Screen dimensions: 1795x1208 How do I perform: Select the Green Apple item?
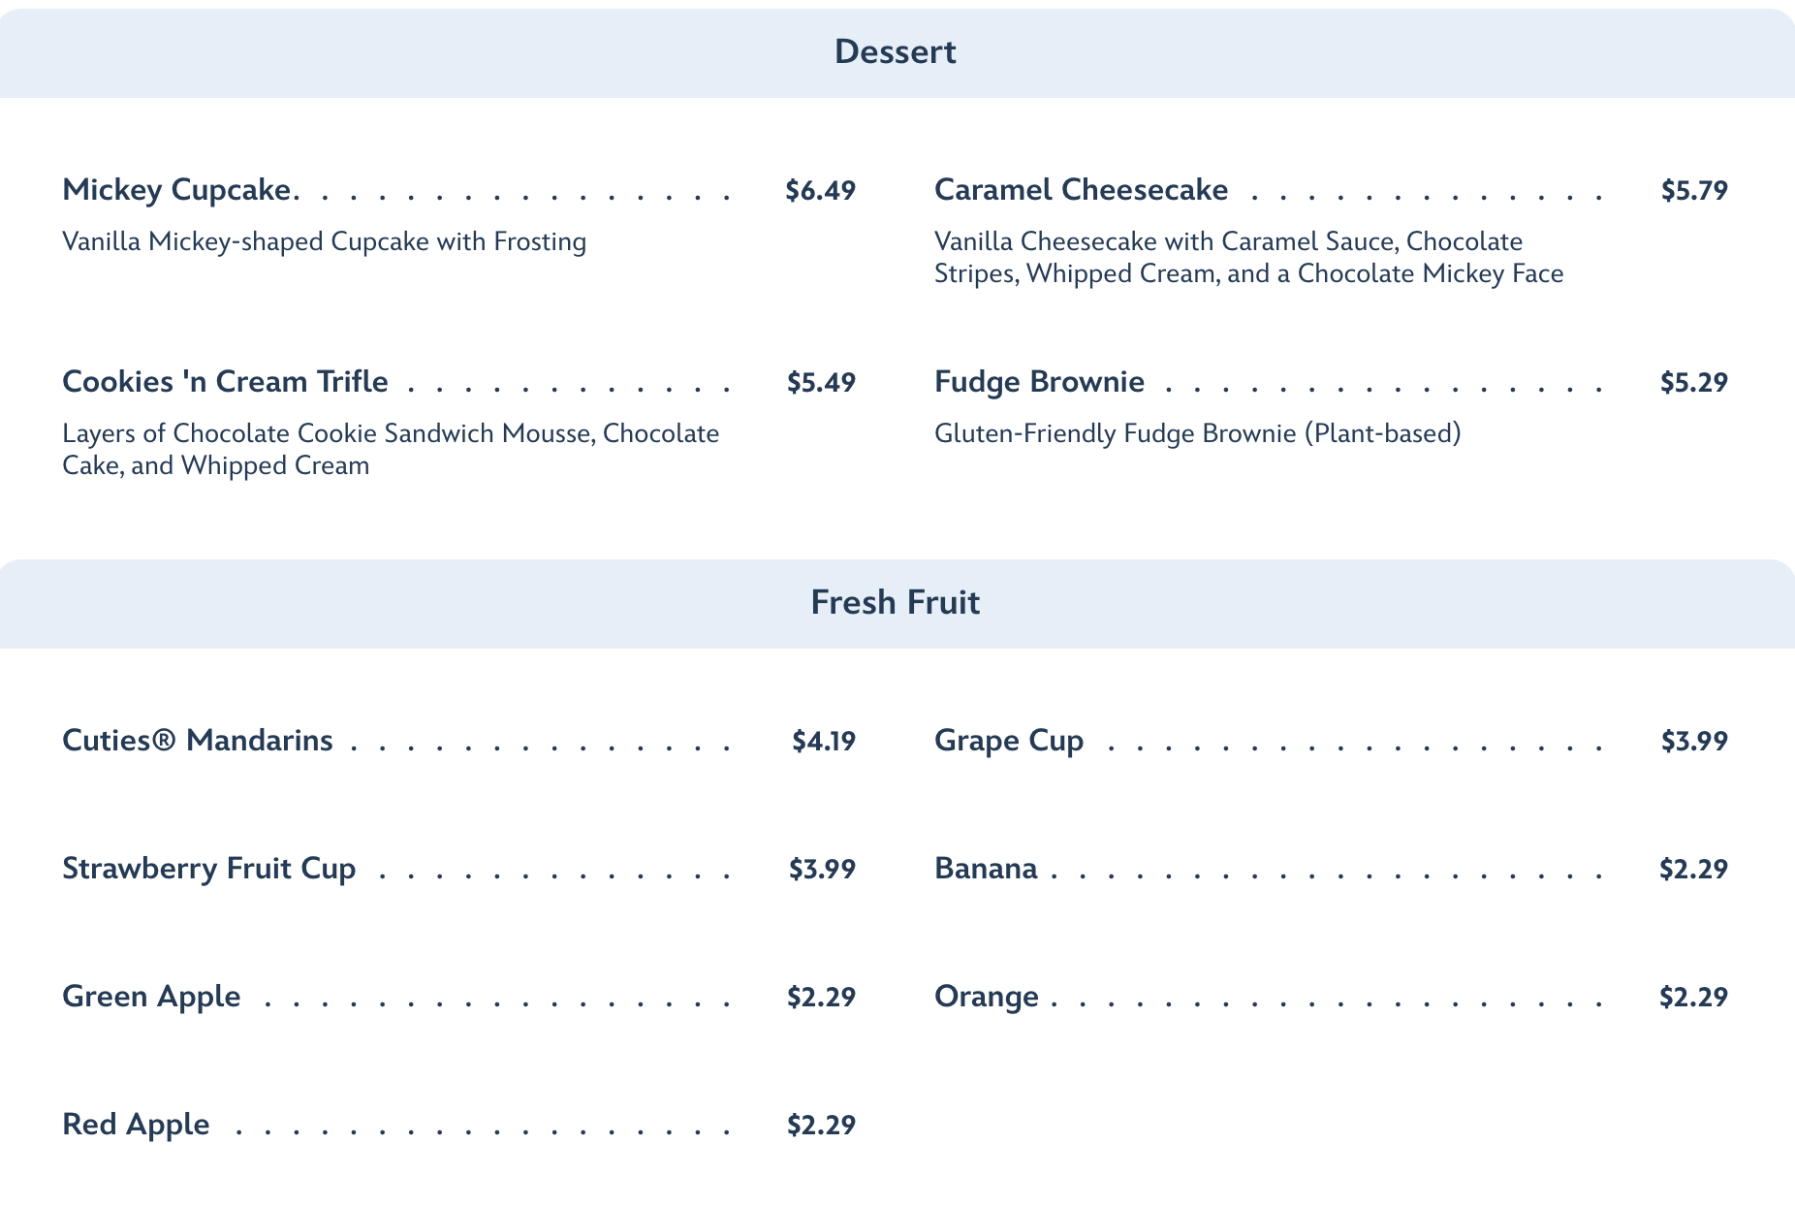[x=151, y=997]
